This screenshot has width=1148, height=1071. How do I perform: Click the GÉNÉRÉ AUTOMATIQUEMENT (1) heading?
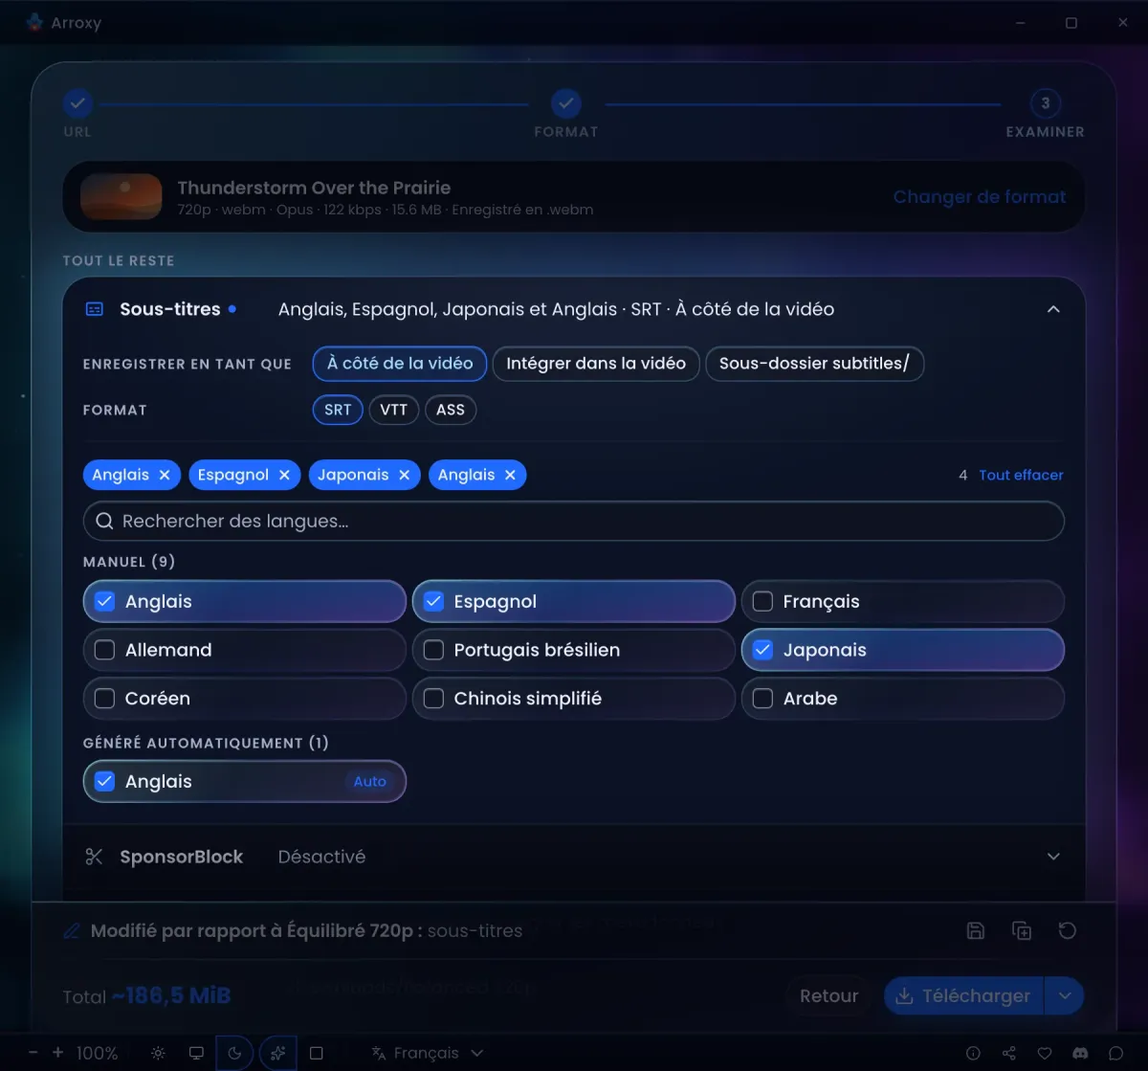click(x=206, y=743)
